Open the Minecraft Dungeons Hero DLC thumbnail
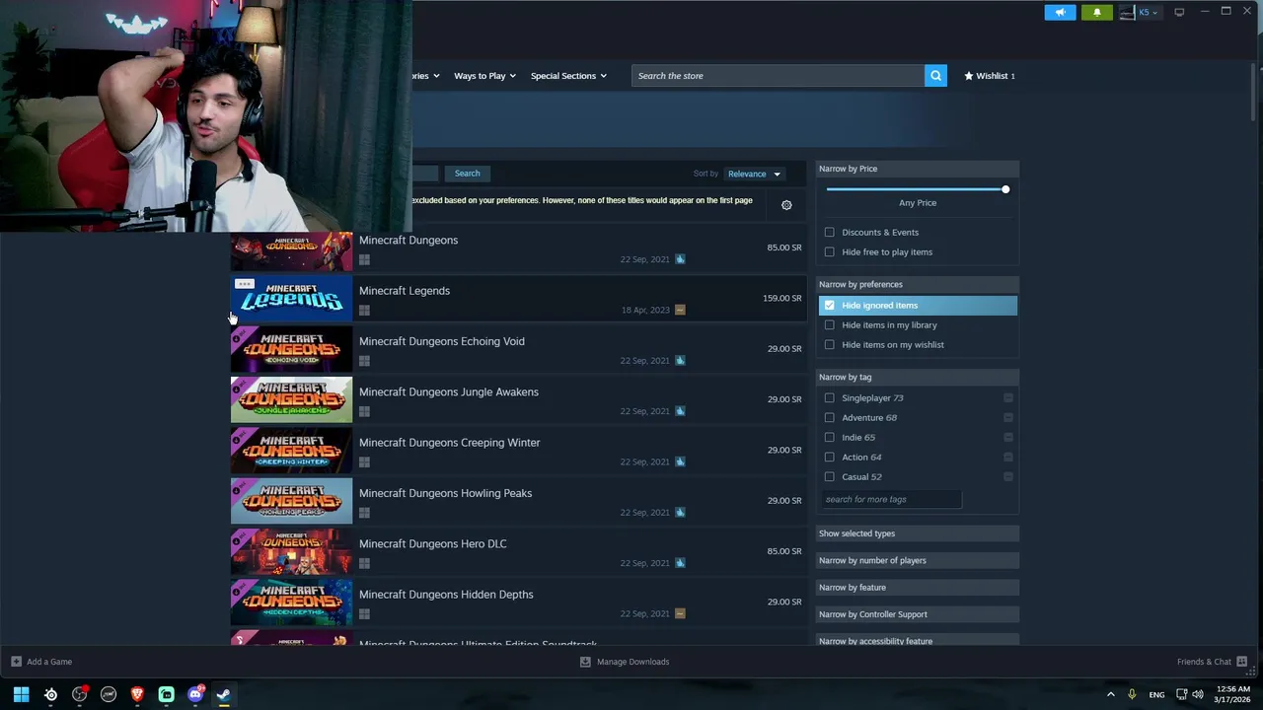This screenshot has height=710, width=1263. click(291, 551)
